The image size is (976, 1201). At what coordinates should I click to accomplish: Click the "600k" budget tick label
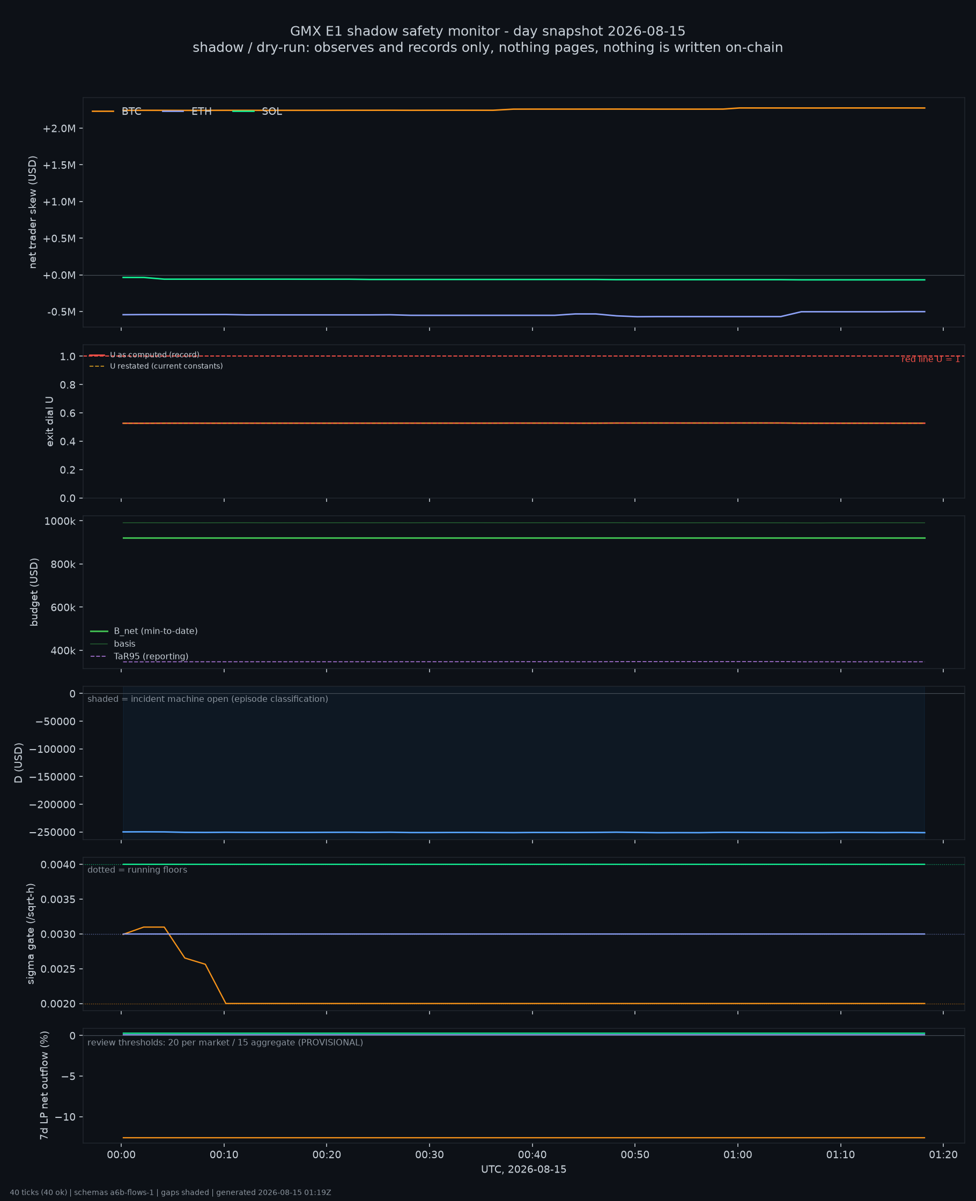coord(63,607)
